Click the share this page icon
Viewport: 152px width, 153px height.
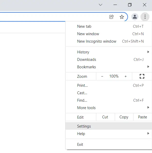click(x=111, y=17)
